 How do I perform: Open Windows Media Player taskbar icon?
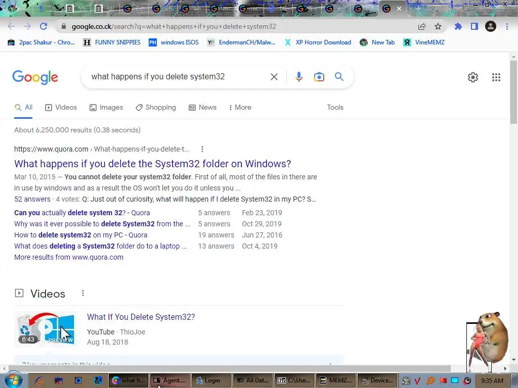coord(78,380)
